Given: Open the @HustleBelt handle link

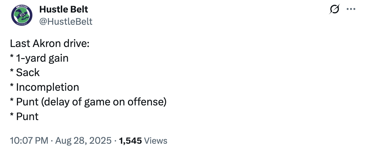Looking at the screenshot, I should 66,21.
